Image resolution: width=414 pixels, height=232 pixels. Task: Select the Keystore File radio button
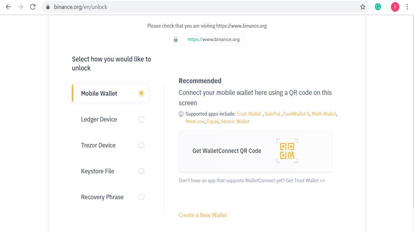click(141, 171)
